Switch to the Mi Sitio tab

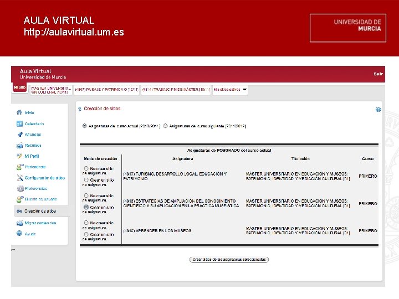pyautogui.click(x=19, y=87)
